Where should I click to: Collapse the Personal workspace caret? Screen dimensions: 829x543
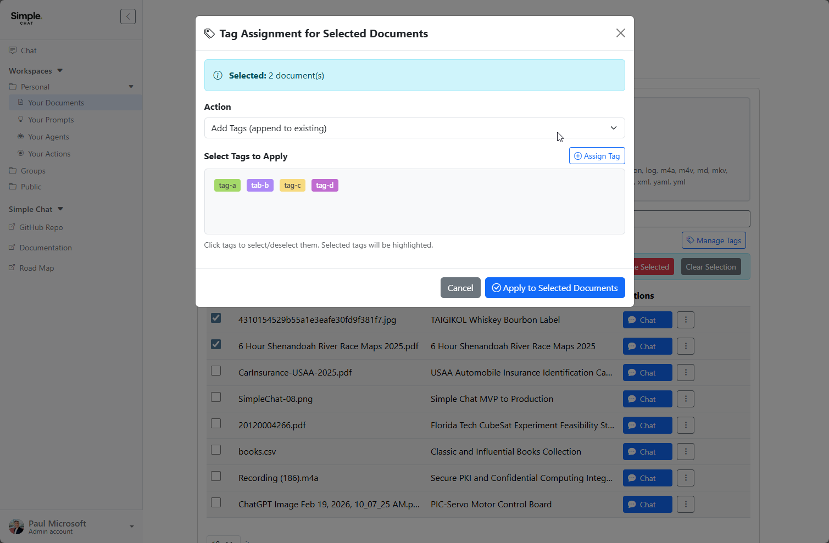(131, 87)
